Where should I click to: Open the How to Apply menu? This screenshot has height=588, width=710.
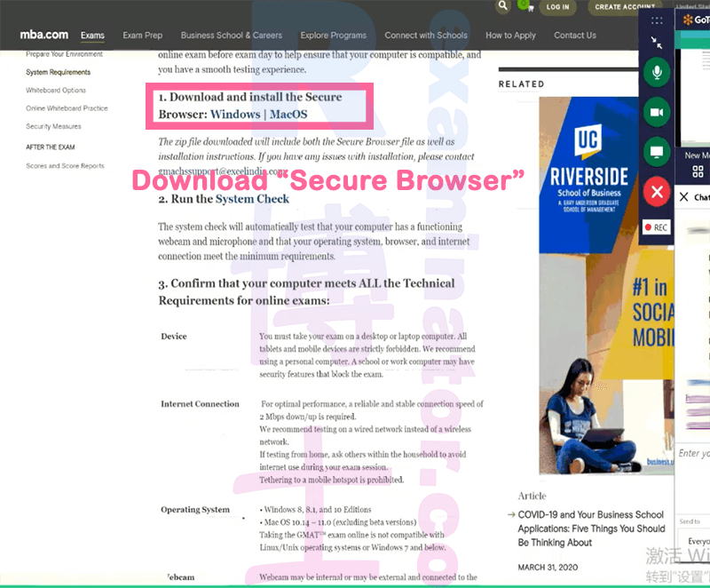coord(511,36)
